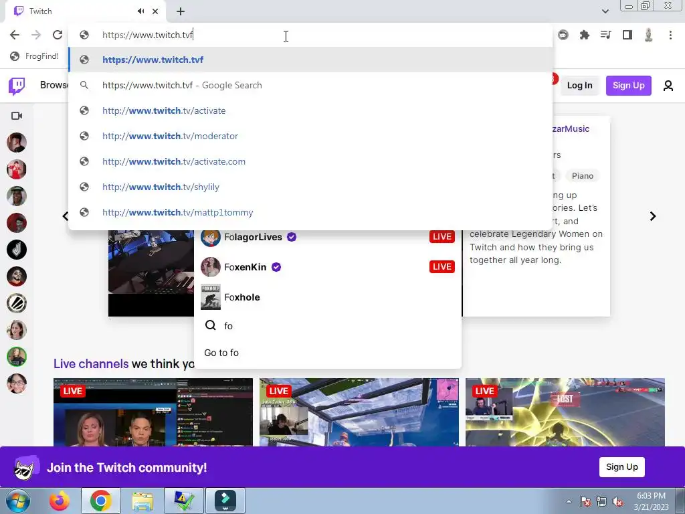
Task: Click the 'fo' search suggestion
Action: click(328, 326)
